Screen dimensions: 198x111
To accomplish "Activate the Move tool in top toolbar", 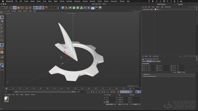I will click(x=15, y=8).
